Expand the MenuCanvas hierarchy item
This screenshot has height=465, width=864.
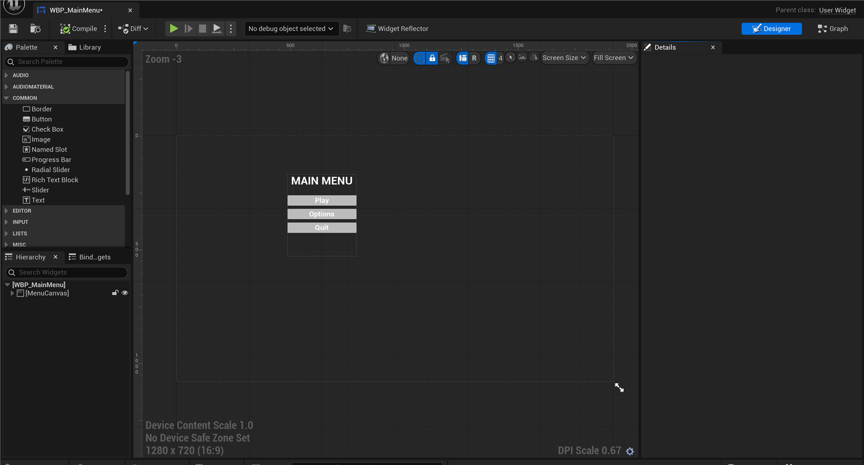(x=12, y=293)
